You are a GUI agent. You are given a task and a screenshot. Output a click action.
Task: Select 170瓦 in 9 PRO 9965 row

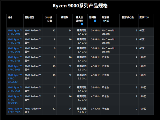click(143, 66)
